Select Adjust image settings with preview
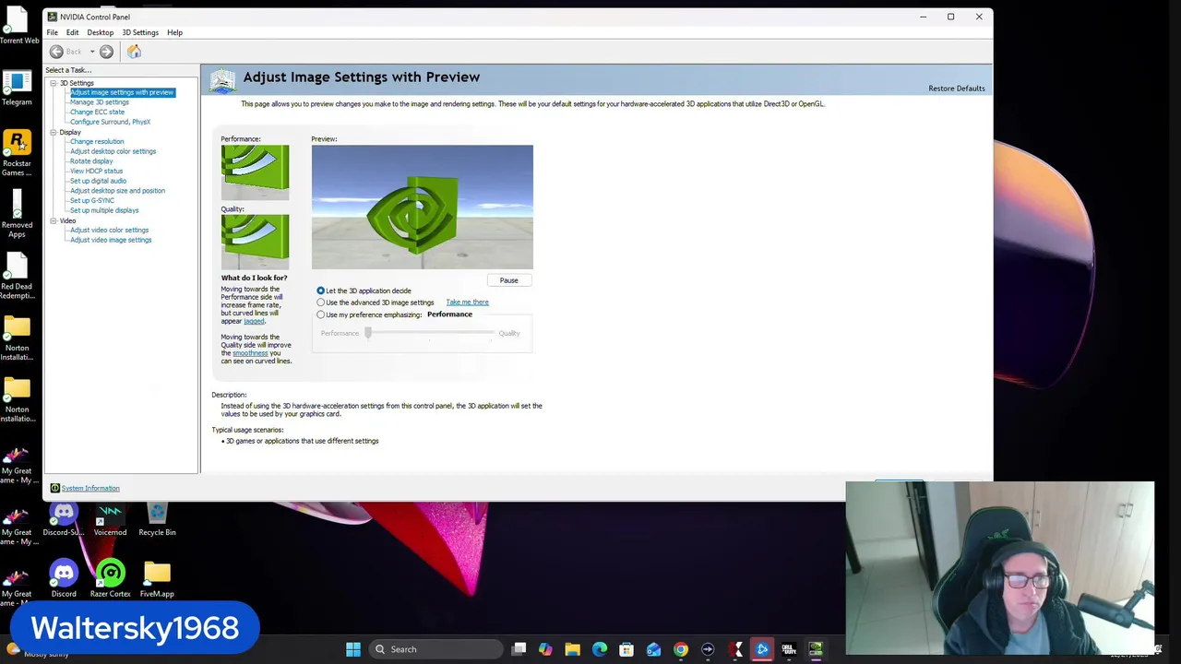1181x664 pixels. [122, 92]
